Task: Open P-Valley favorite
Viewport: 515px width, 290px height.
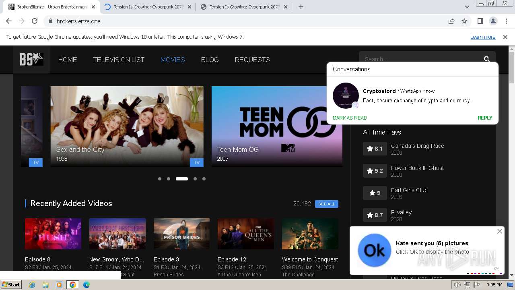Action: click(401, 212)
